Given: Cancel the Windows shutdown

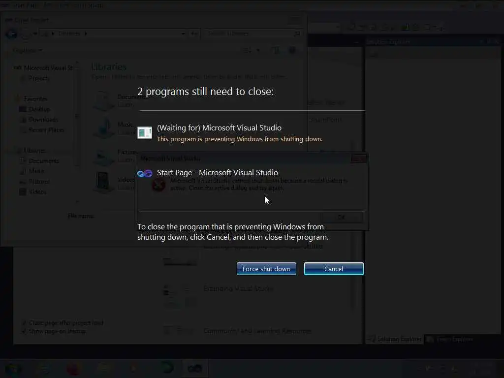Looking at the screenshot, I should (334, 269).
